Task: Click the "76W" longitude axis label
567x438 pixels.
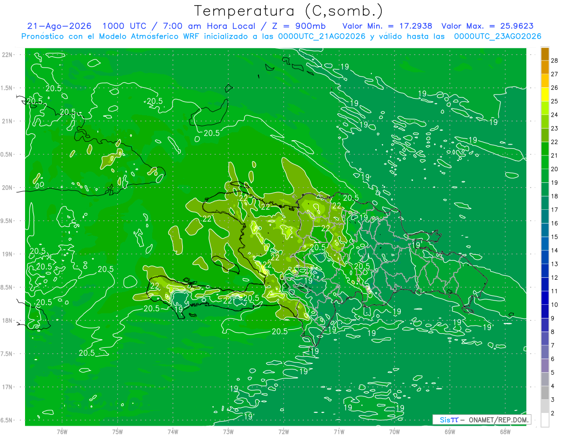Action: click(x=62, y=432)
